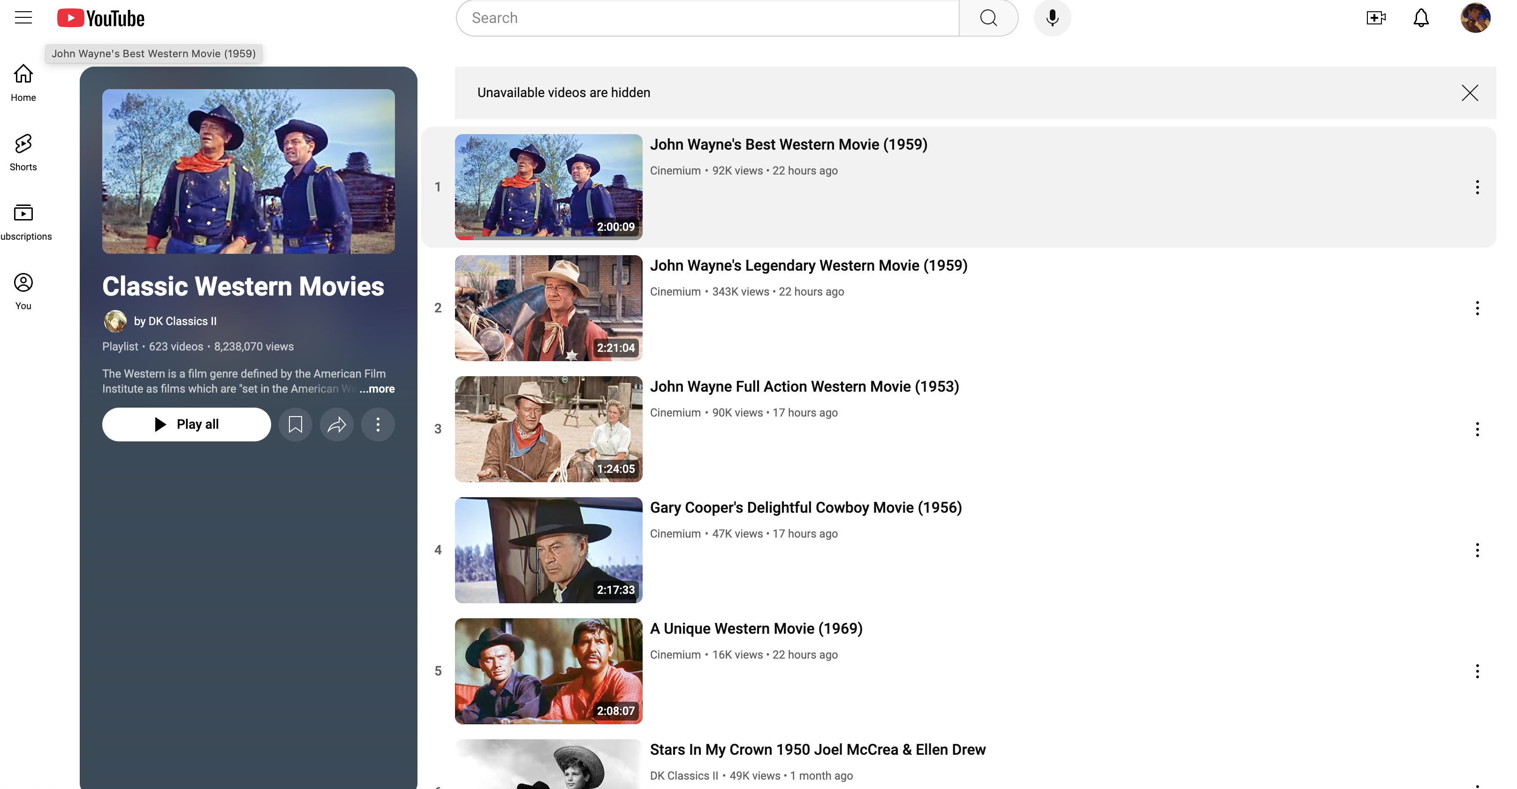Open DK Classics II channel on 49K views video

tap(684, 776)
